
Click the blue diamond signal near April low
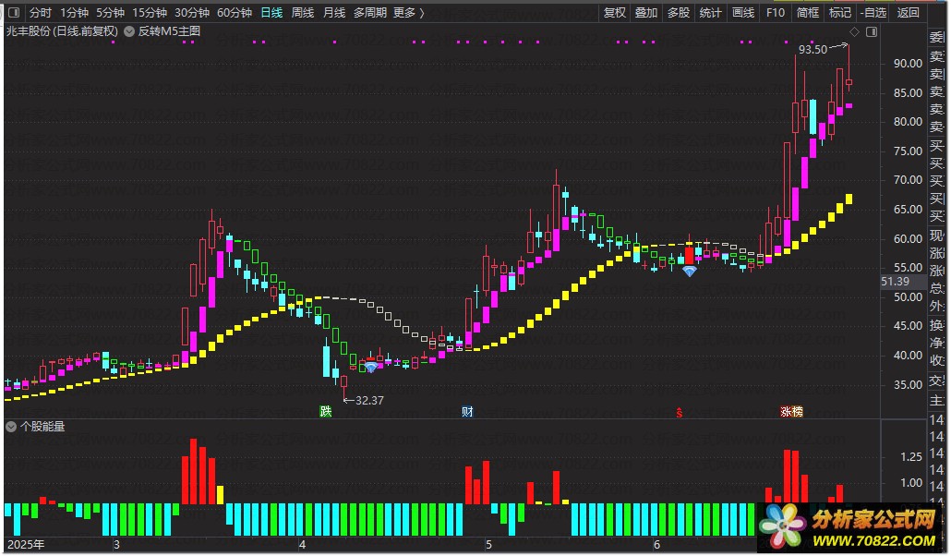370,368
